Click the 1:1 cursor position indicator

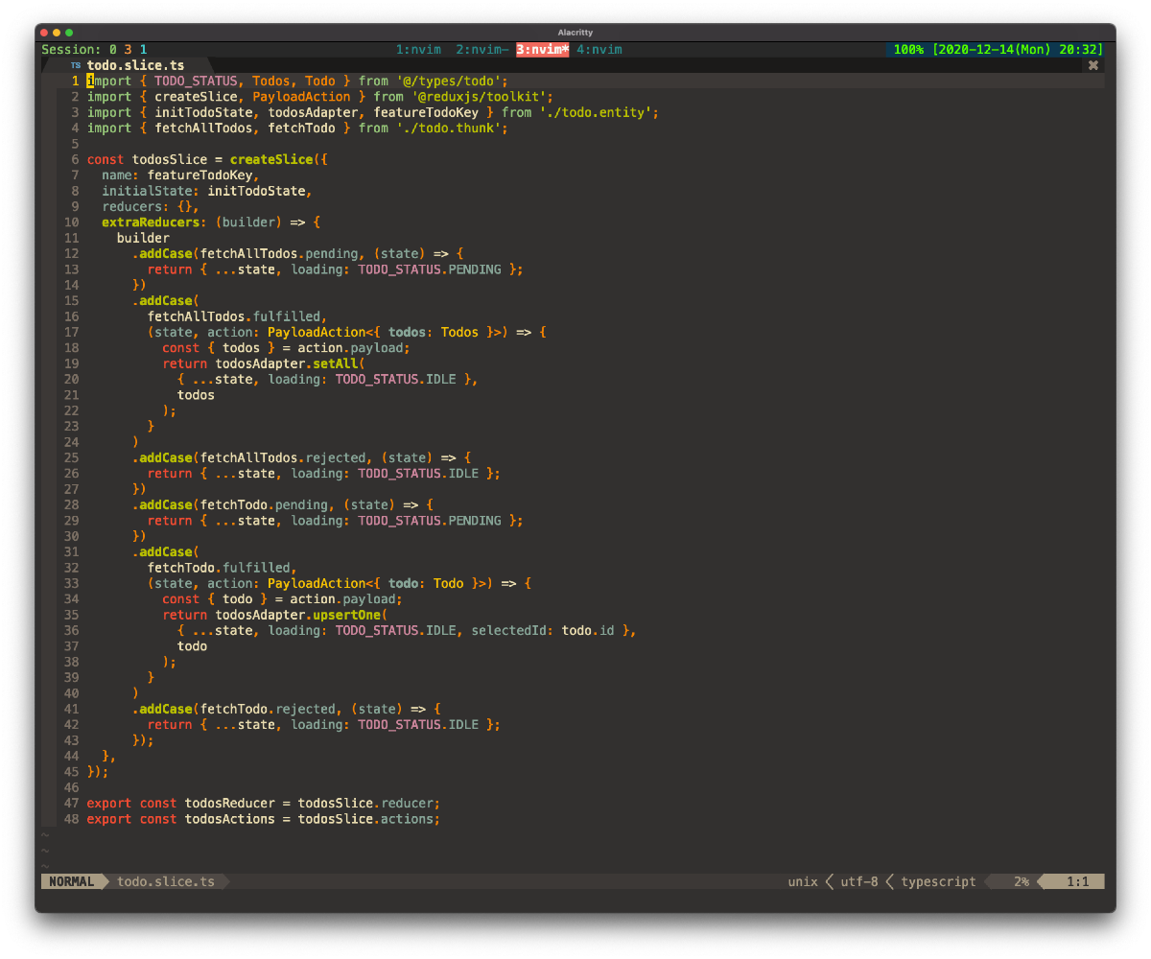pyautogui.click(x=1077, y=881)
